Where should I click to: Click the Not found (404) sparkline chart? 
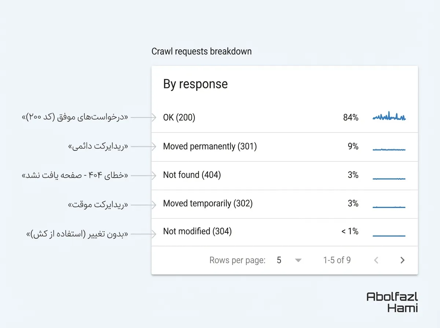(389, 178)
